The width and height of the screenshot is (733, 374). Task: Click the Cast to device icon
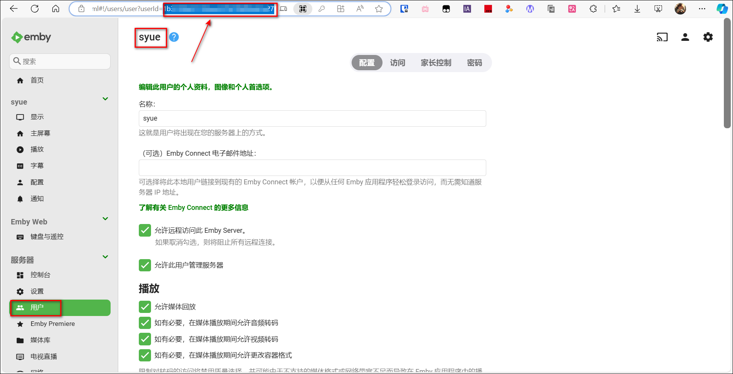662,37
